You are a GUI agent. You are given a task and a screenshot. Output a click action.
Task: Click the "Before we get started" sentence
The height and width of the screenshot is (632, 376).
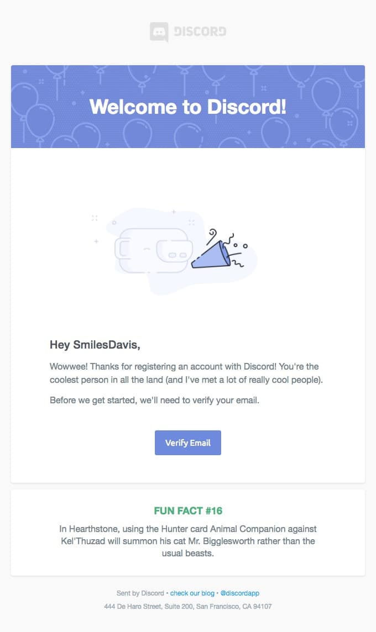tap(154, 401)
